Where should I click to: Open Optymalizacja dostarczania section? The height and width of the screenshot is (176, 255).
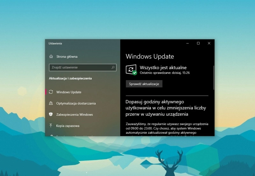pyautogui.click(x=76, y=103)
